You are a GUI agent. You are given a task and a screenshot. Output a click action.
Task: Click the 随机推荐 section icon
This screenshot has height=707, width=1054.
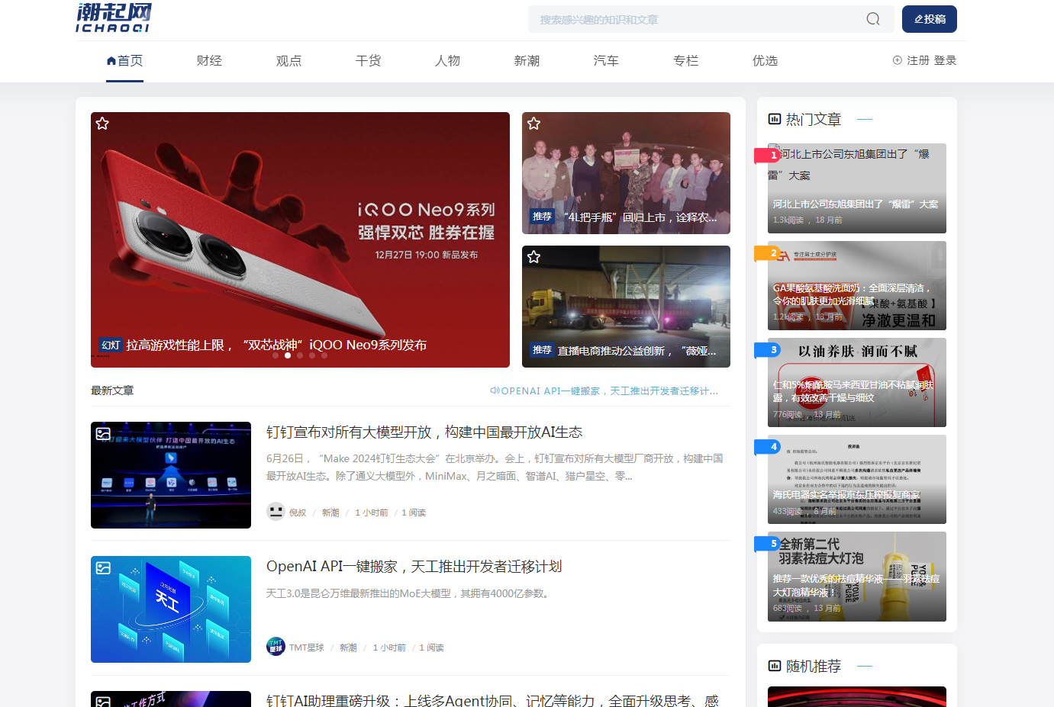(774, 666)
